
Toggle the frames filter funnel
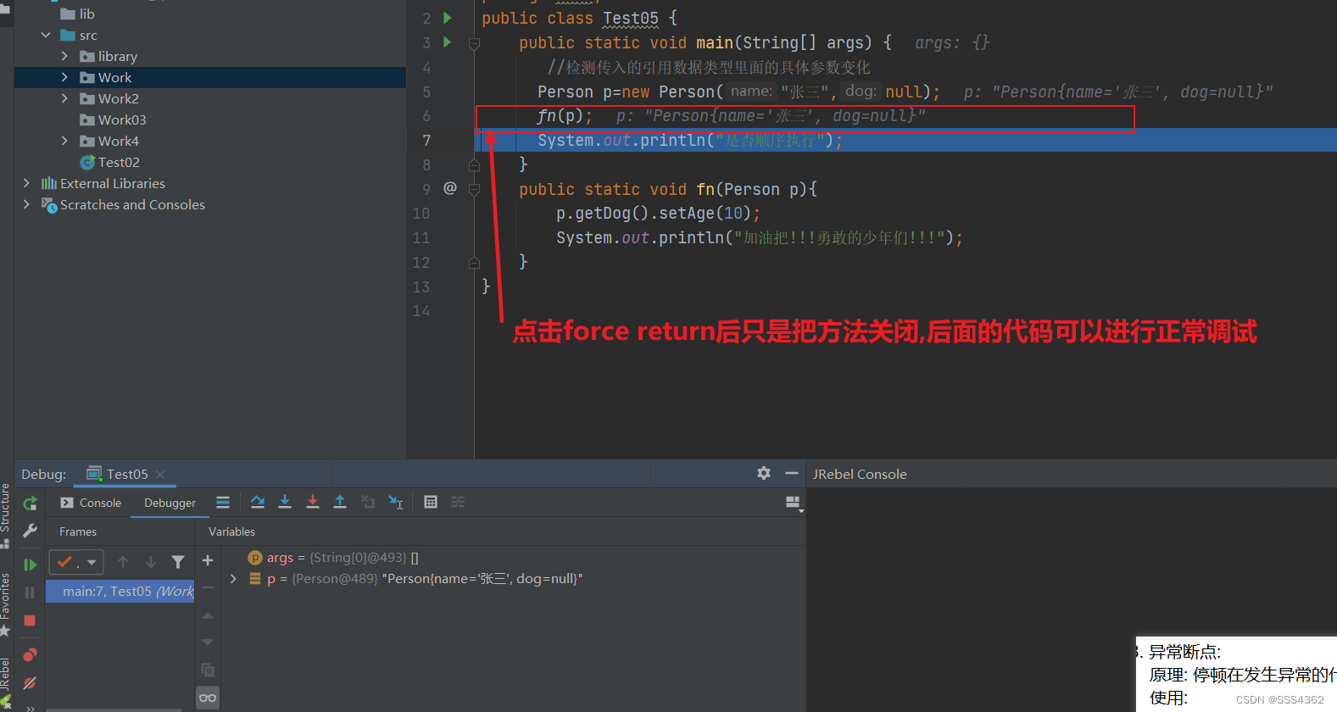178,561
